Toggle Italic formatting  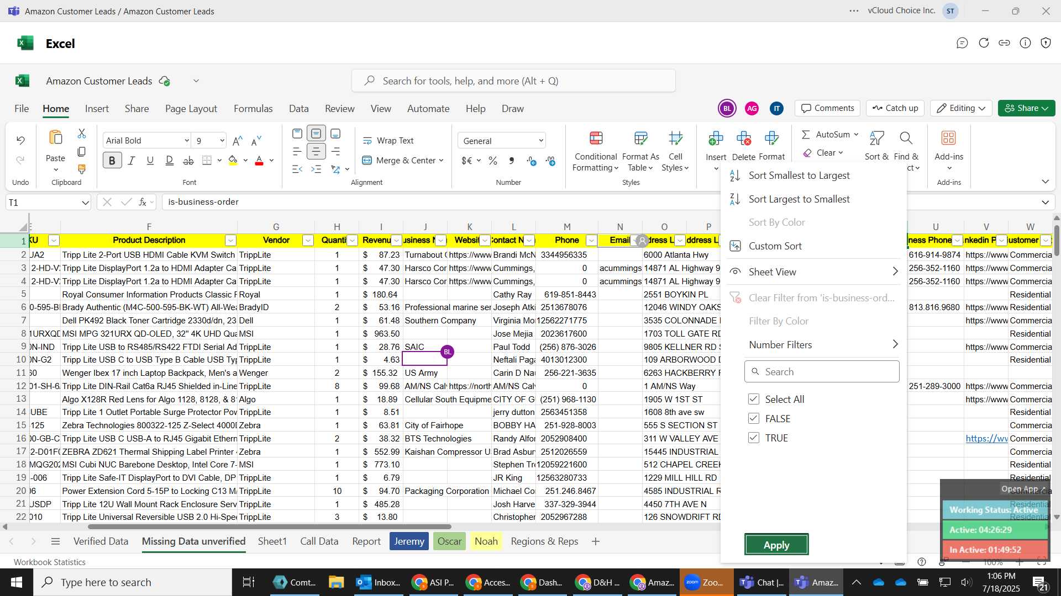pyautogui.click(x=132, y=161)
